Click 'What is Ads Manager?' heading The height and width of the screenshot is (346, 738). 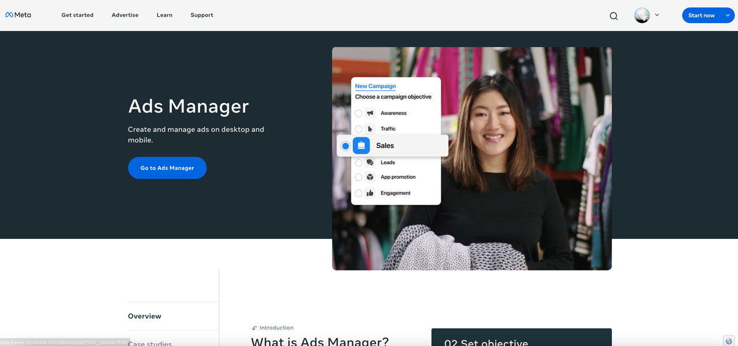tap(320, 341)
